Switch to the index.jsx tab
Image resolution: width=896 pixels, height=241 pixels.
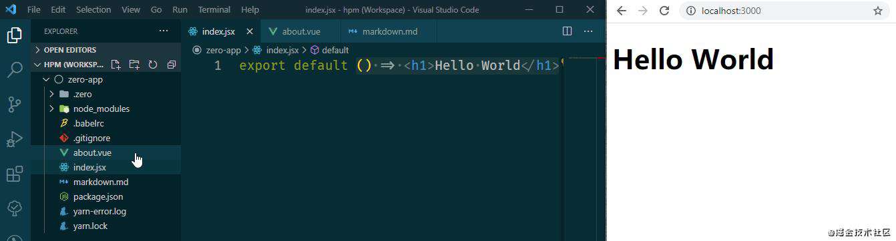coord(221,31)
